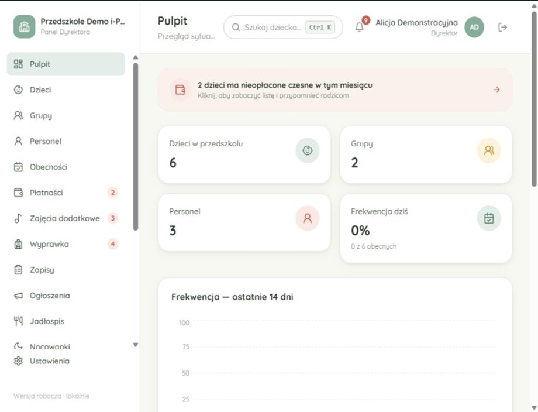Click the red person icon on Personel card
Viewport: 538px width, 412px height.
[308, 218]
